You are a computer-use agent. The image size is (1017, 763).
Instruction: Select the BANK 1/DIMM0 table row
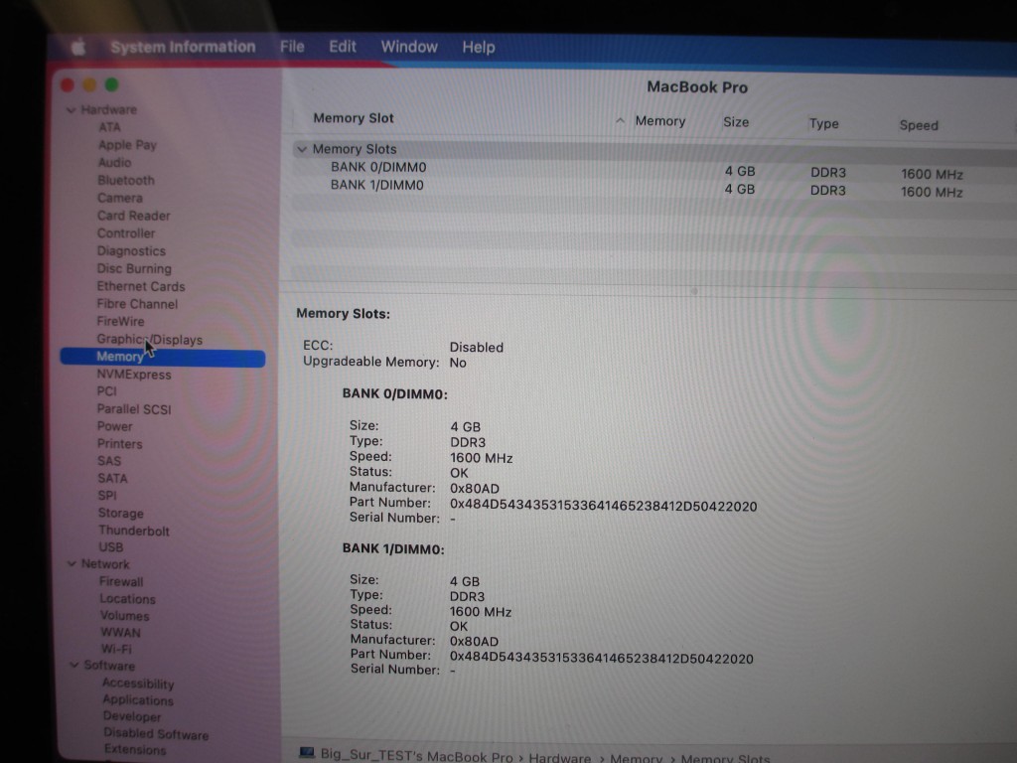(x=654, y=188)
